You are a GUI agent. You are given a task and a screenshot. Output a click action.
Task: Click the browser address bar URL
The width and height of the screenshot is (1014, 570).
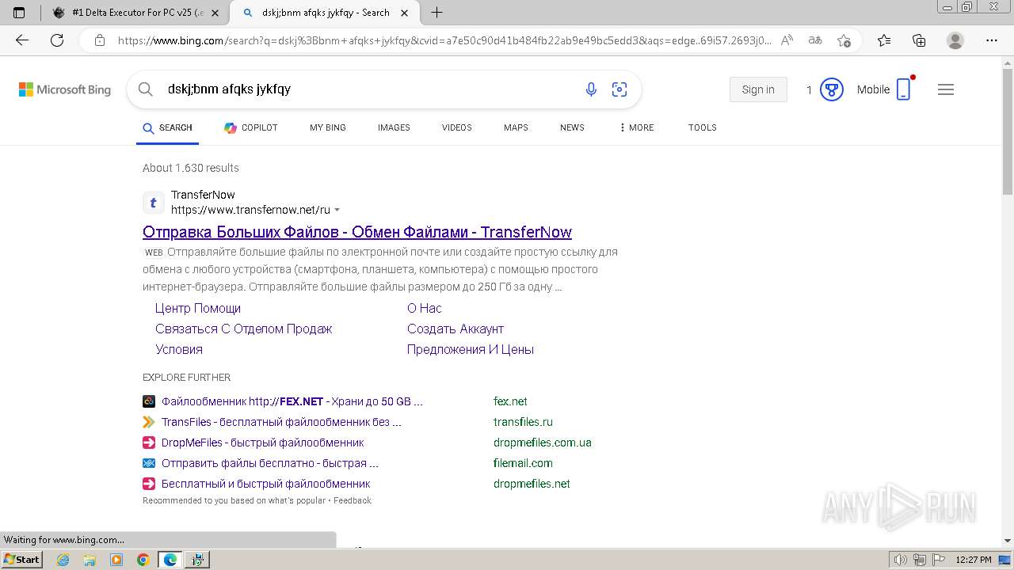444,40
